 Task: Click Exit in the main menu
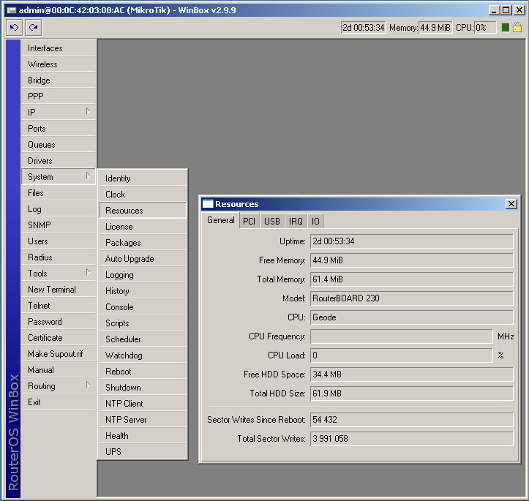(x=59, y=402)
